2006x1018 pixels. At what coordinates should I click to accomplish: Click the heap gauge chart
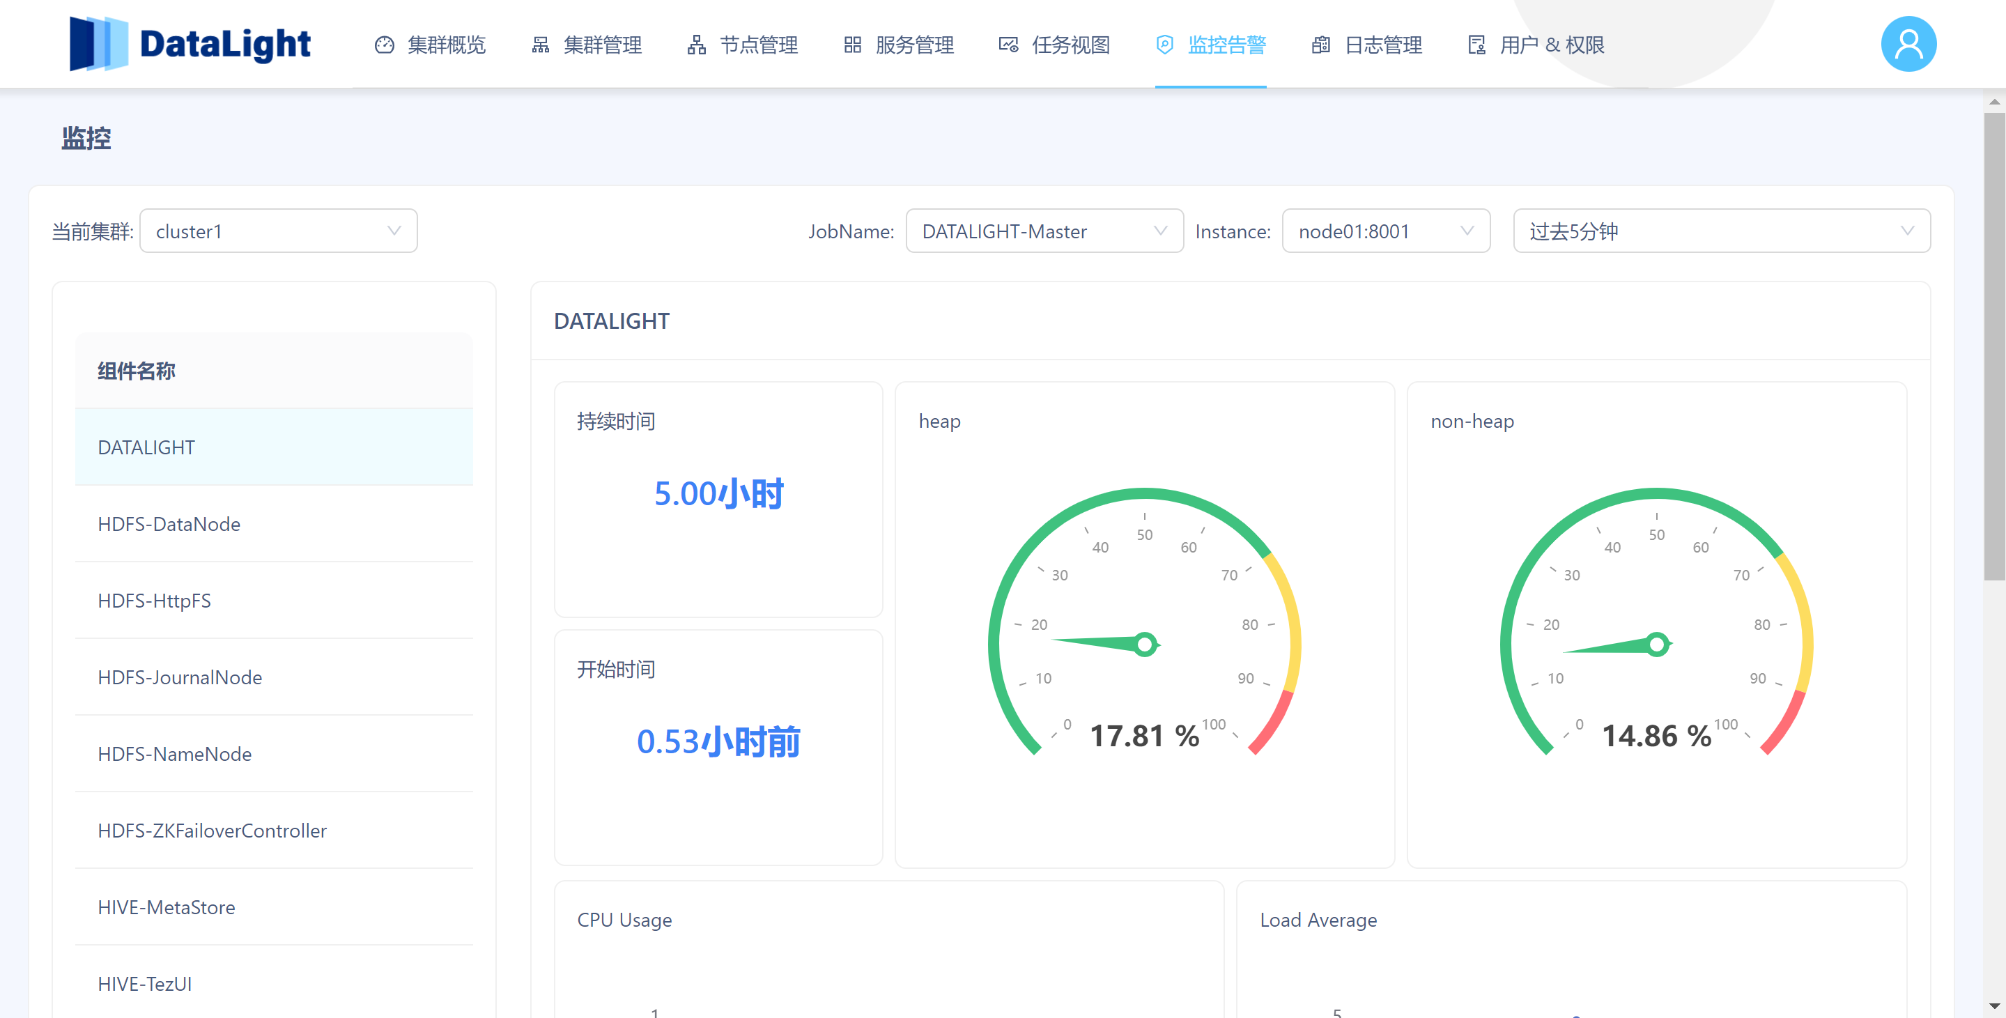click(x=1144, y=623)
